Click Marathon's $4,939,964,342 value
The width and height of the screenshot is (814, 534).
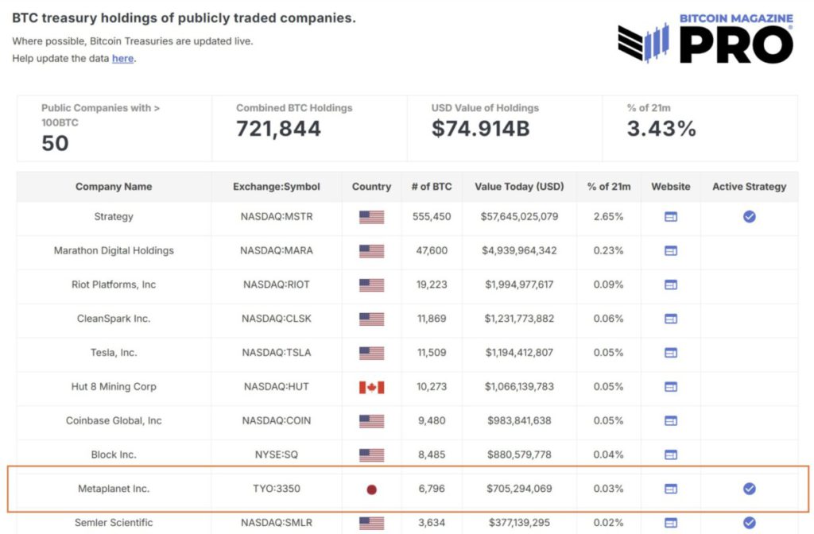click(x=519, y=250)
